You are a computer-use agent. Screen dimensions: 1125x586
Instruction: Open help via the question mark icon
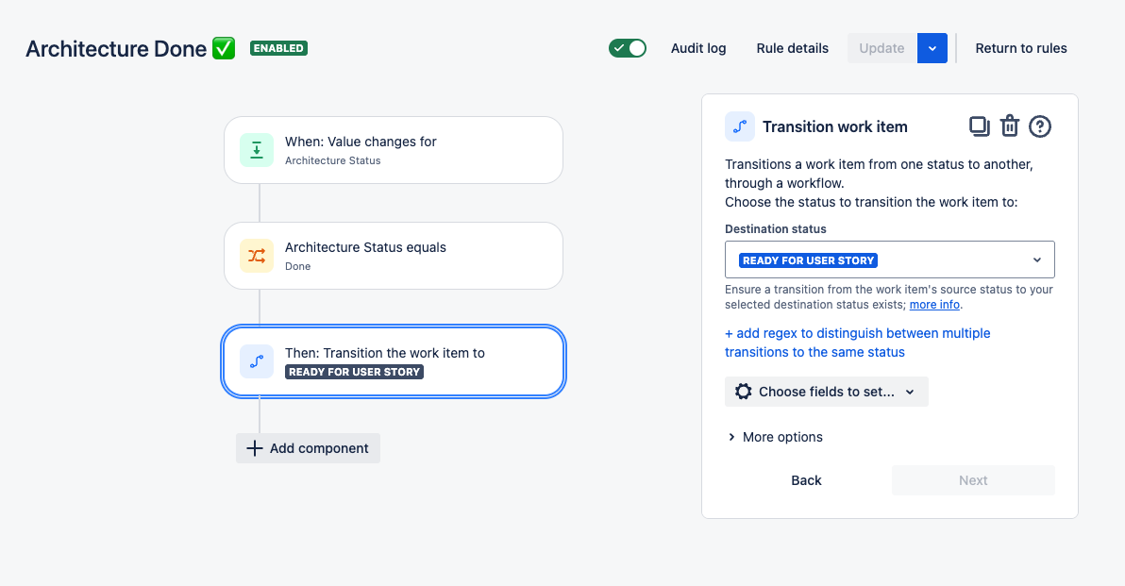(x=1040, y=126)
